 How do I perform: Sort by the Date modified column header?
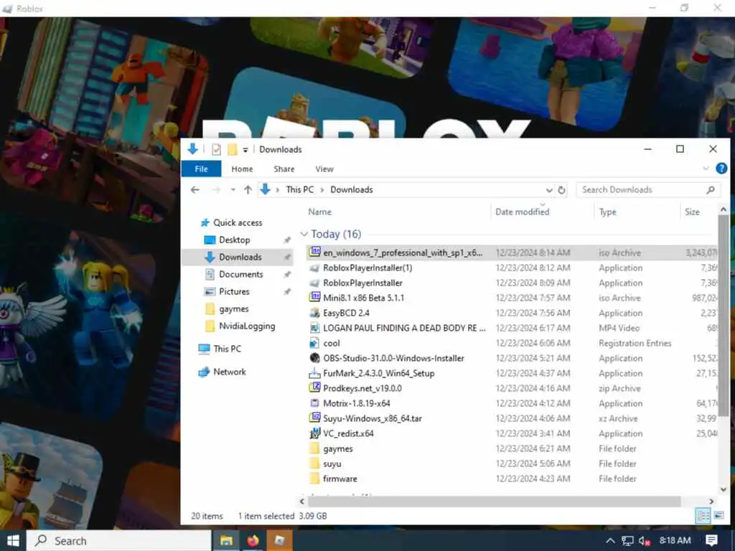(x=523, y=212)
